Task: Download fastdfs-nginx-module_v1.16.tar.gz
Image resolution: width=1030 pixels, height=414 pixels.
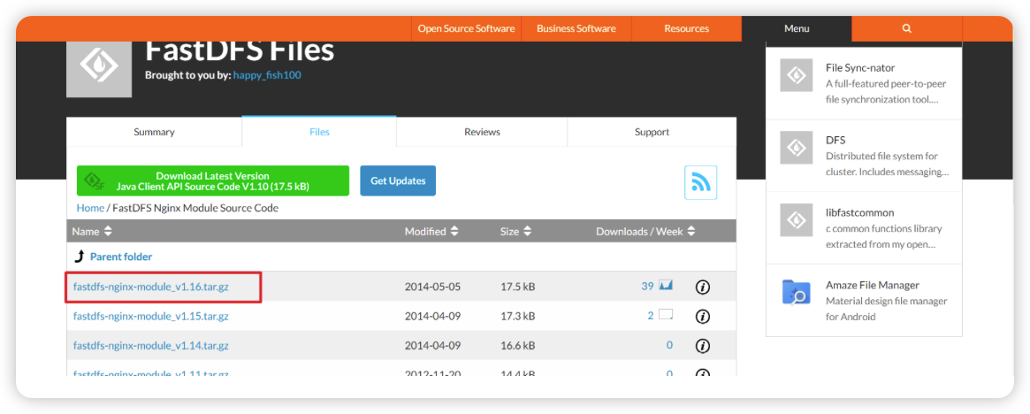Action: tap(151, 287)
